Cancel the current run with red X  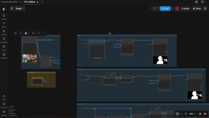click(x=177, y=9)
